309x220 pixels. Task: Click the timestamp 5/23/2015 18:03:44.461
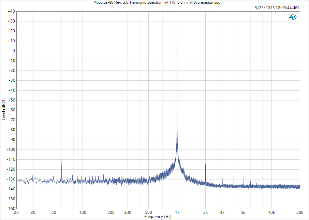click(277, 8)
